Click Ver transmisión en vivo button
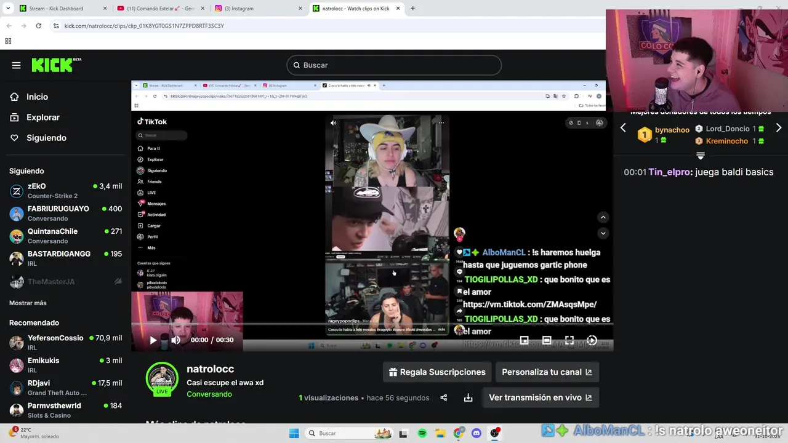Screen dimensions: 788x443 540,397
